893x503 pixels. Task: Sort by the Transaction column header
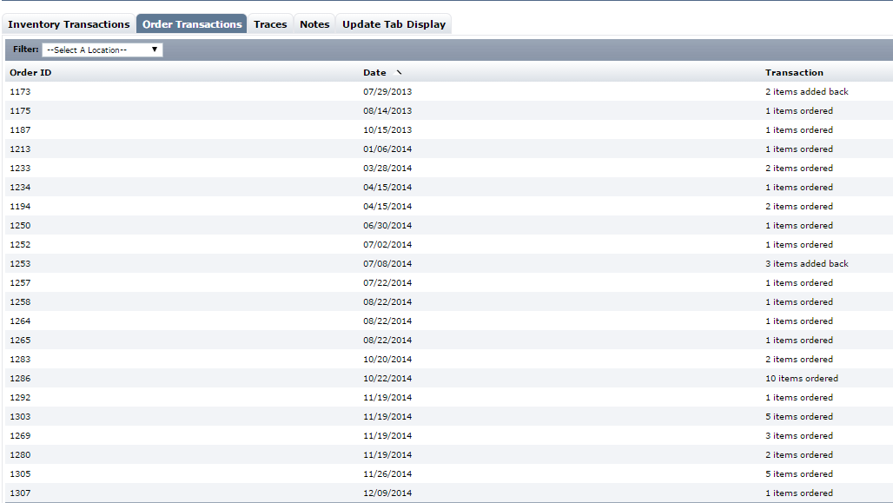(x=794, y=72)
